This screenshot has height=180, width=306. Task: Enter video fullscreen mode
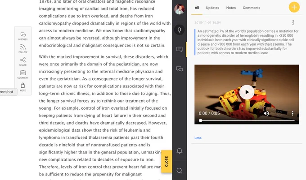279,113
